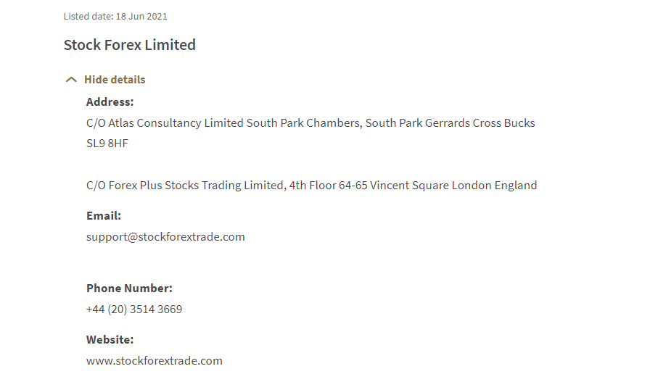Click Vincent Square London England text

[x=454, y=185]
